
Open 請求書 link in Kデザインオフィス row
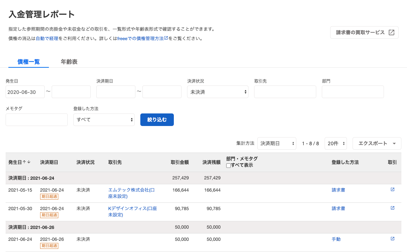(338, 208)
